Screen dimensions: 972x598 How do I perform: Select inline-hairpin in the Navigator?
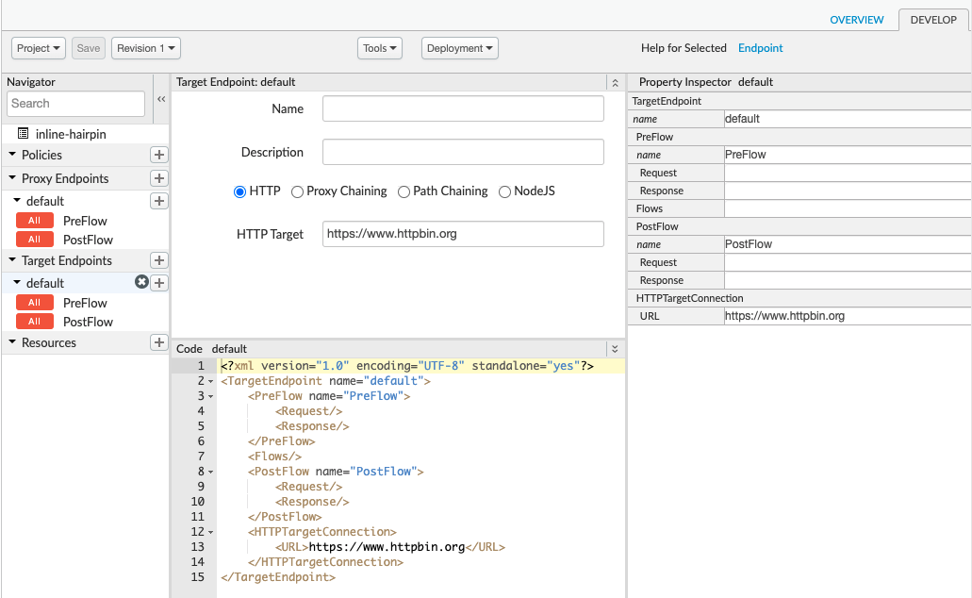(x=71, y=134)
